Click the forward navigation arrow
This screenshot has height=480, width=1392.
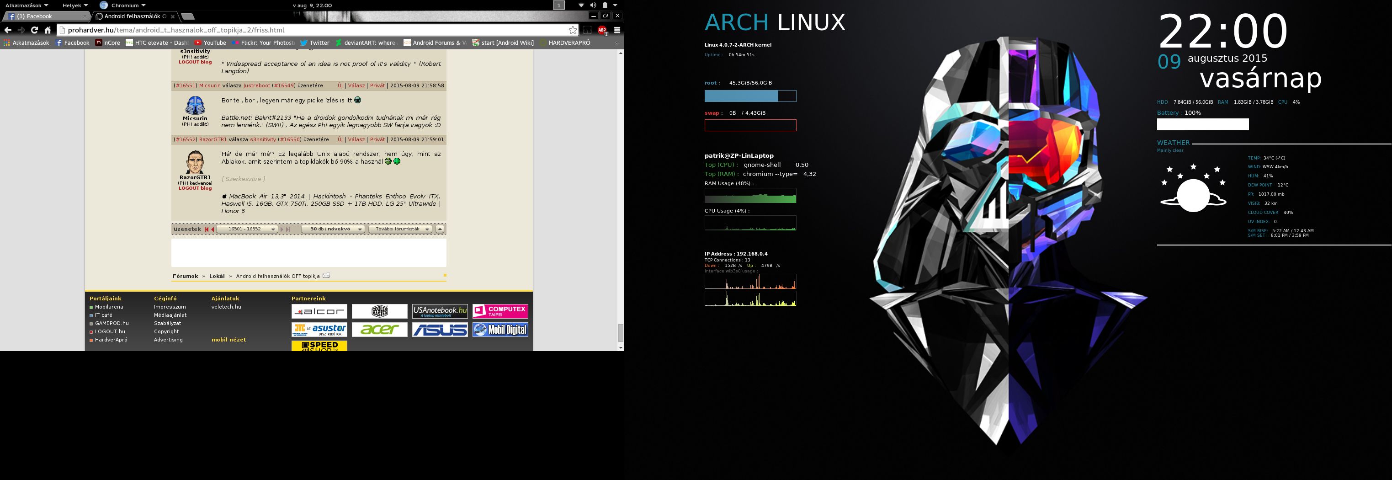[x=21, y=30]
